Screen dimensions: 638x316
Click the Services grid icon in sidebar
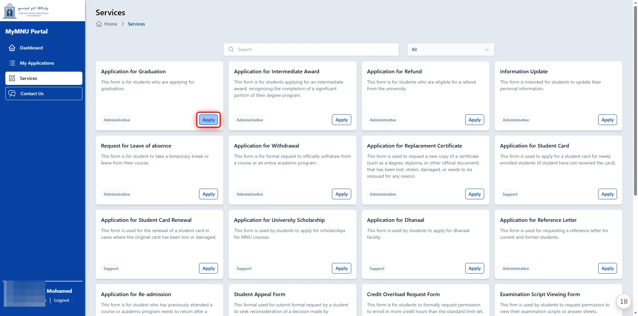point(12,78)
